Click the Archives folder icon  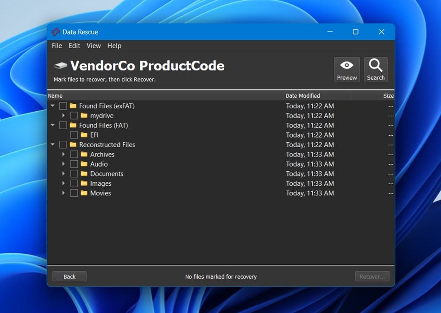tap(84, 154)
